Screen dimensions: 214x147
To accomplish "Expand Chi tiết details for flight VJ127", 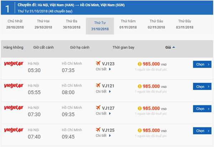I will pyautogui.click(x=103, y=114).
